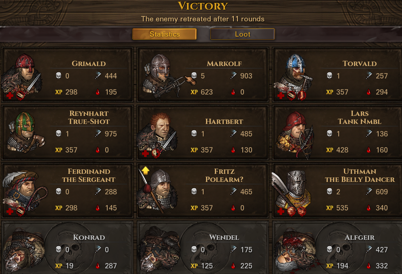402x274 pixels.
Task: Click Grimald's red cross injury icon
Action: tap(10, 96)
